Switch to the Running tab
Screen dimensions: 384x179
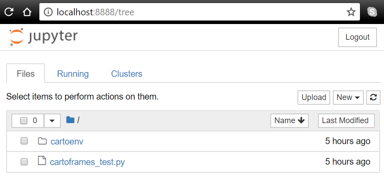click(73, 74)
